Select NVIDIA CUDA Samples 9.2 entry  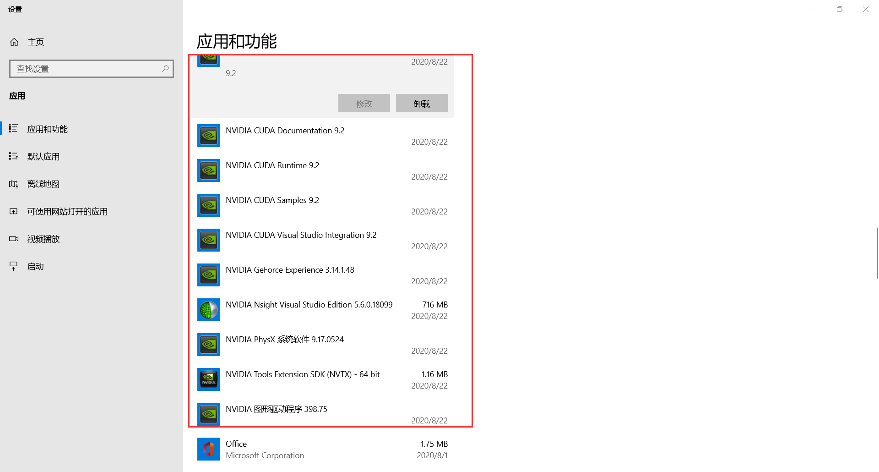322,205
